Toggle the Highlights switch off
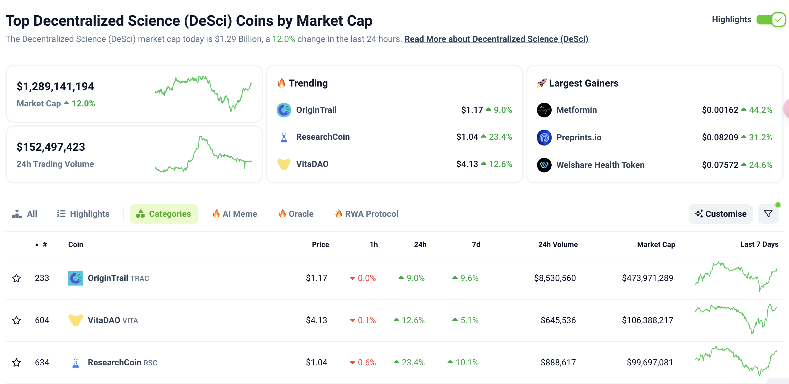The height and width of the screenshot is (384, 789). [770, 20]
